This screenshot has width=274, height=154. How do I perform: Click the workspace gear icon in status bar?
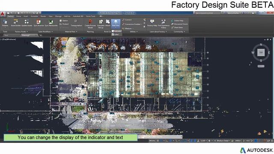coord(209,141)
